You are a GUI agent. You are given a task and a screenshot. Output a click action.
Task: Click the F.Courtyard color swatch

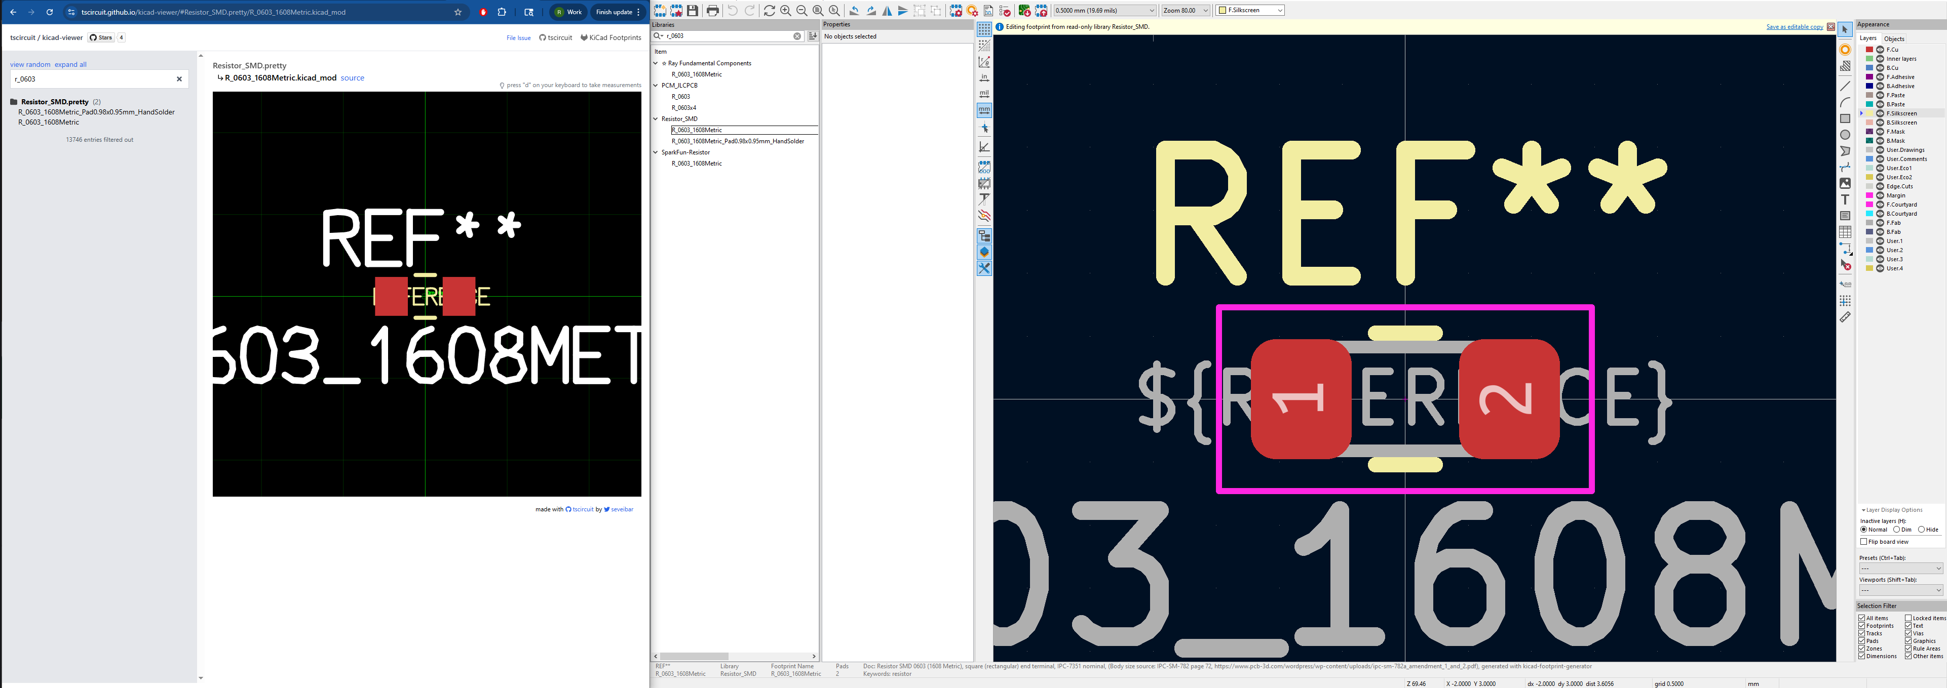[x=1869, y=205]
